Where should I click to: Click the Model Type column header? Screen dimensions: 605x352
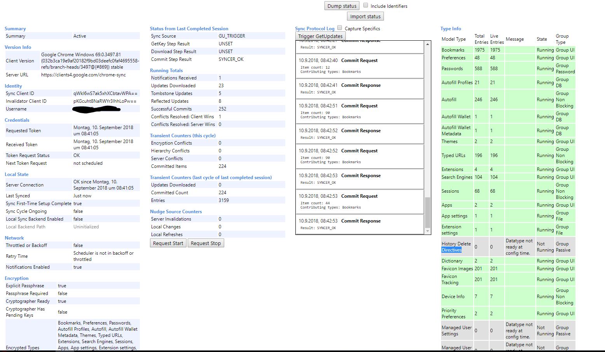453,39
